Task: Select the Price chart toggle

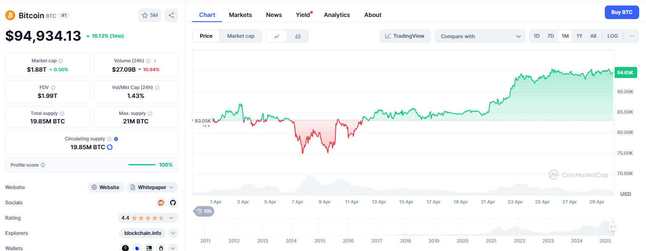Action: point(206,36)
